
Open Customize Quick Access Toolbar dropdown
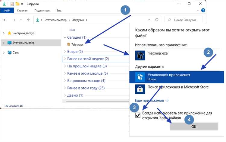(x=22, y=4)
